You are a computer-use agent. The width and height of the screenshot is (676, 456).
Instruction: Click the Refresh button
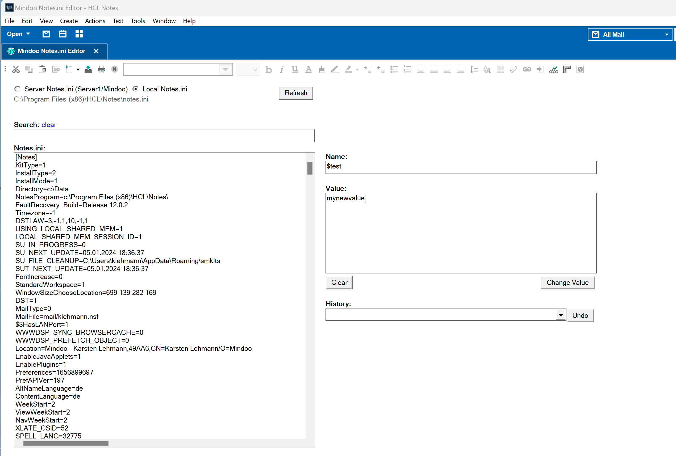(x=296, y=93)
